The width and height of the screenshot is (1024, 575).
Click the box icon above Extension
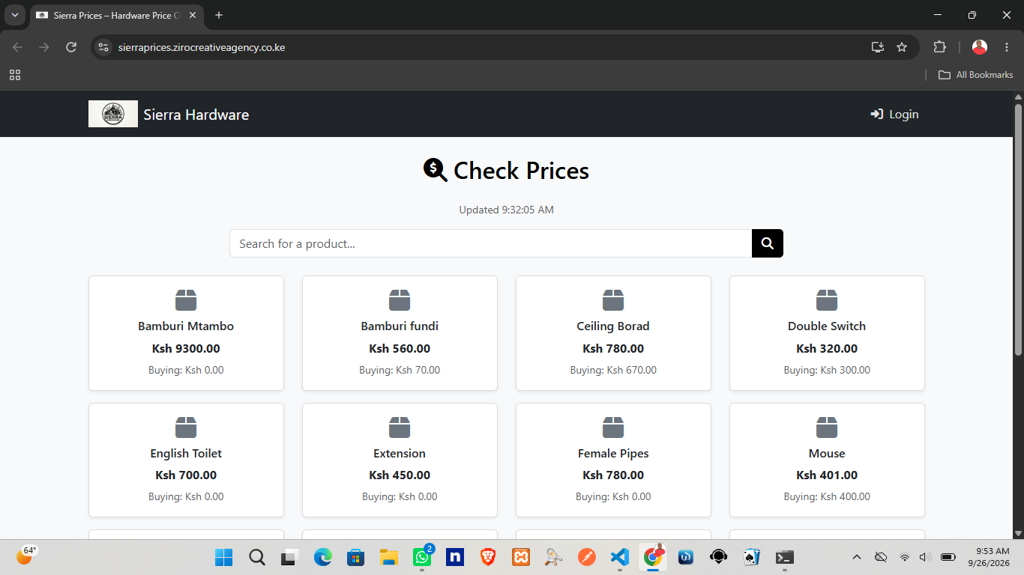pos(400,428)
